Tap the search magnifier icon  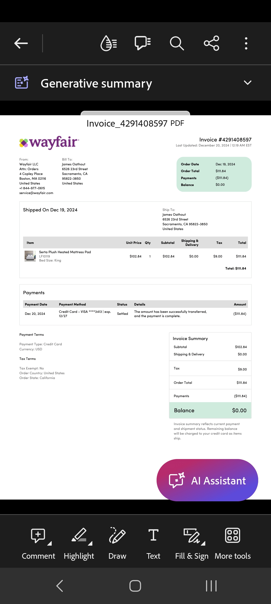point(177,43)
